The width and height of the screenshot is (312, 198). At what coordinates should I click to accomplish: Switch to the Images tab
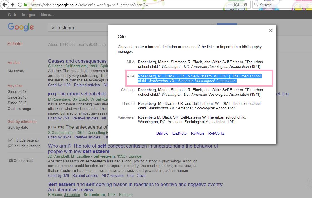[28, 15]
